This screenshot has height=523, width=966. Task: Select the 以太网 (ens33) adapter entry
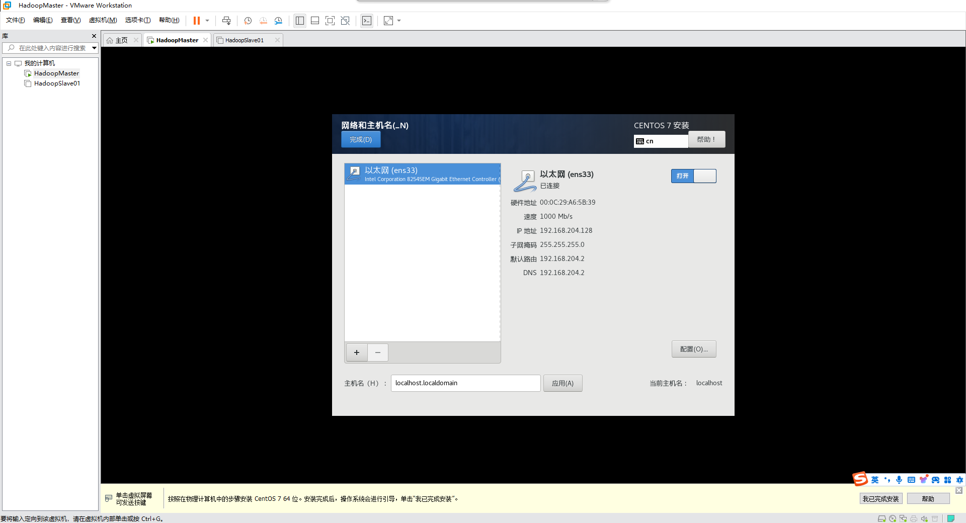click(422, 174)
